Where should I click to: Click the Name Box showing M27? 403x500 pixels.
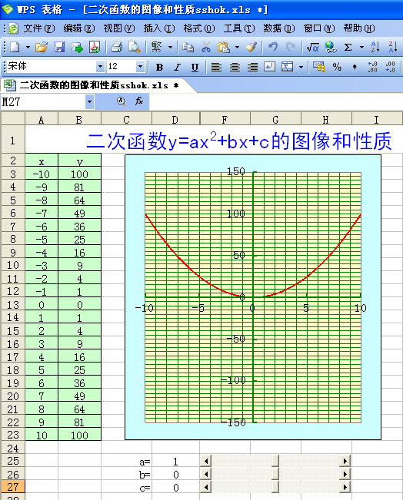(x=43, y=101)
